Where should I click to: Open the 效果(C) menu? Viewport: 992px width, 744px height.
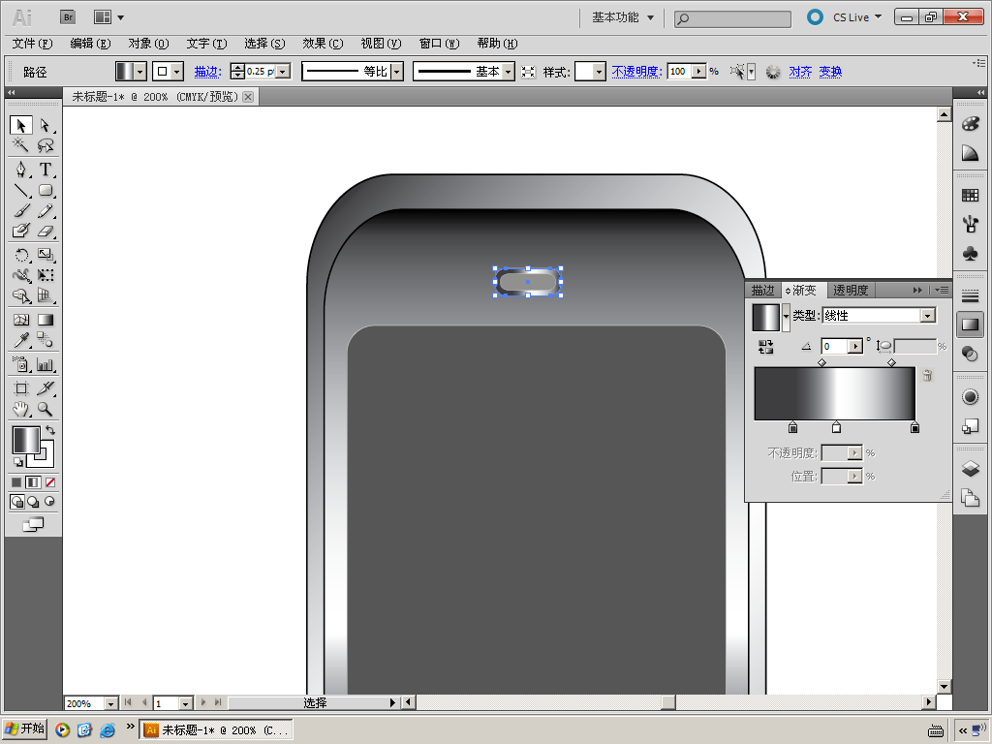pyautogui.click(x=323, y=43)
